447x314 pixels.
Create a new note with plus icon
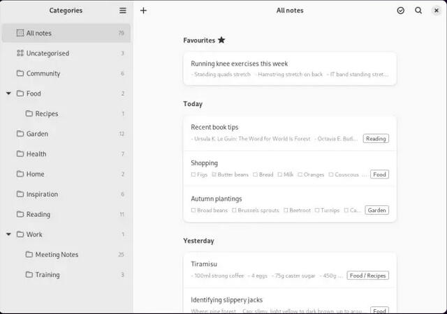click(x=143, y=10)
